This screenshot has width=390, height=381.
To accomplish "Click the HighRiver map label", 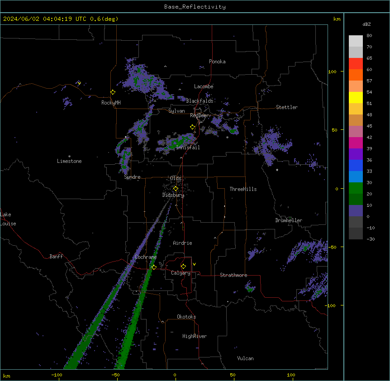I will (x=195, y=336).
